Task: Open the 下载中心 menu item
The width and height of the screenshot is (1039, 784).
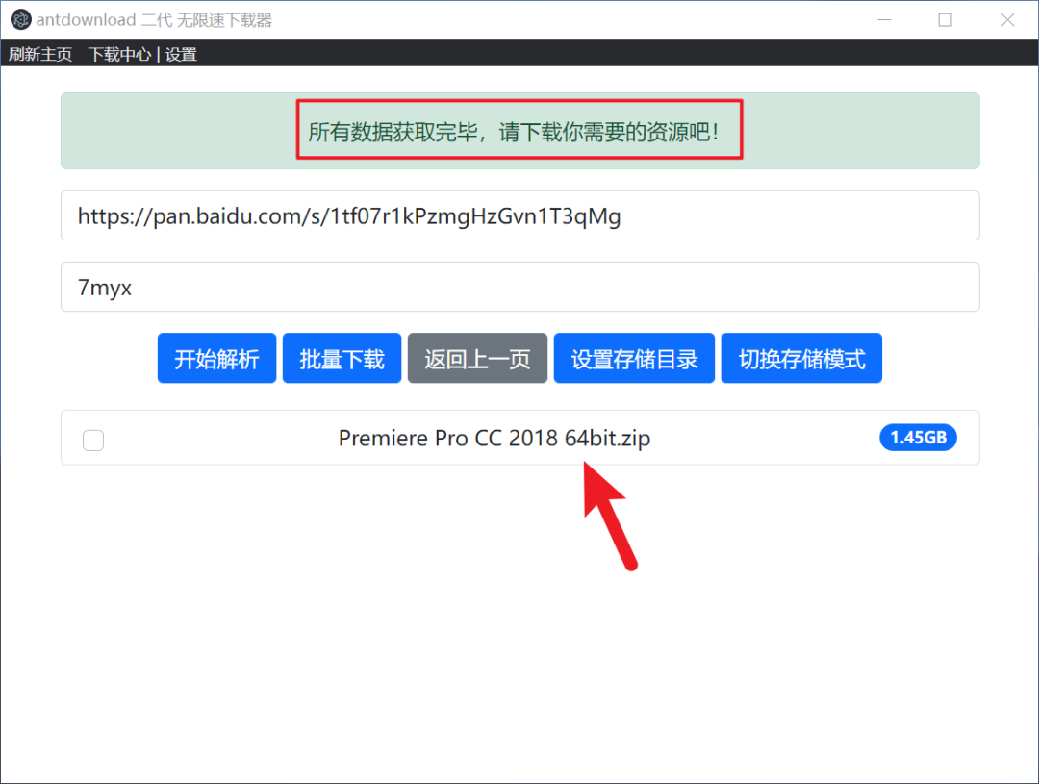Action: 119,55
